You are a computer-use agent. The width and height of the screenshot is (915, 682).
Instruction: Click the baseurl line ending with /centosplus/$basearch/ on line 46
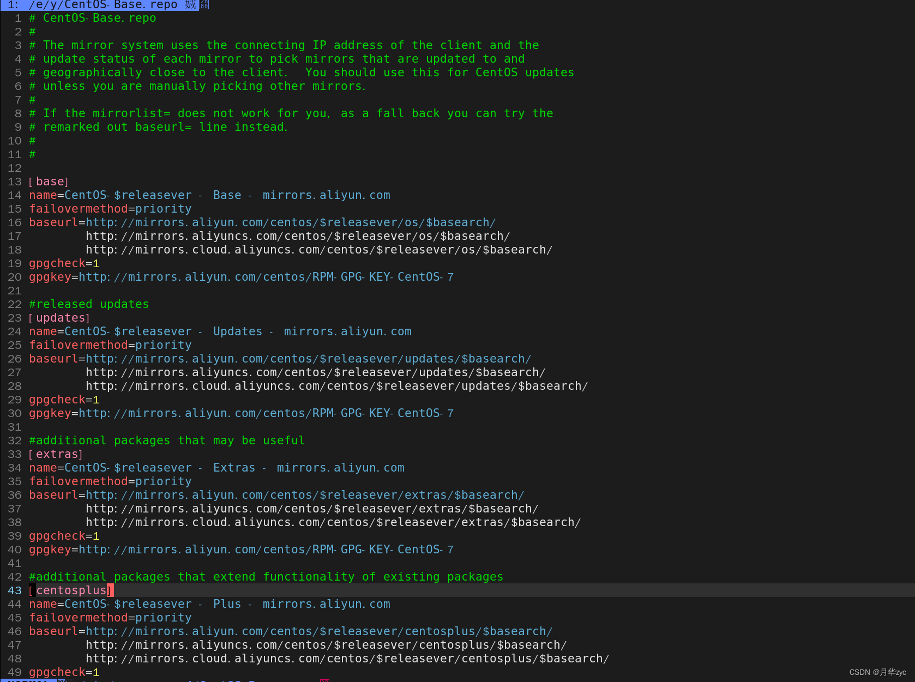click(291, 631)
